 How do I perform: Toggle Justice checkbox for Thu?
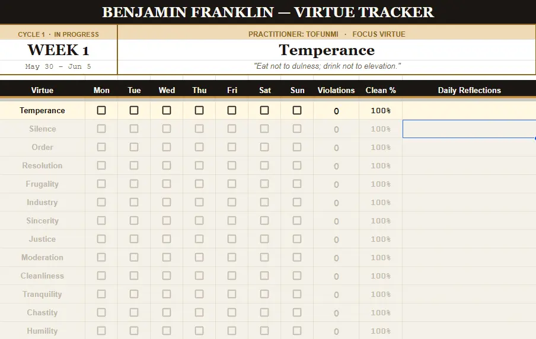pos(199,239)
